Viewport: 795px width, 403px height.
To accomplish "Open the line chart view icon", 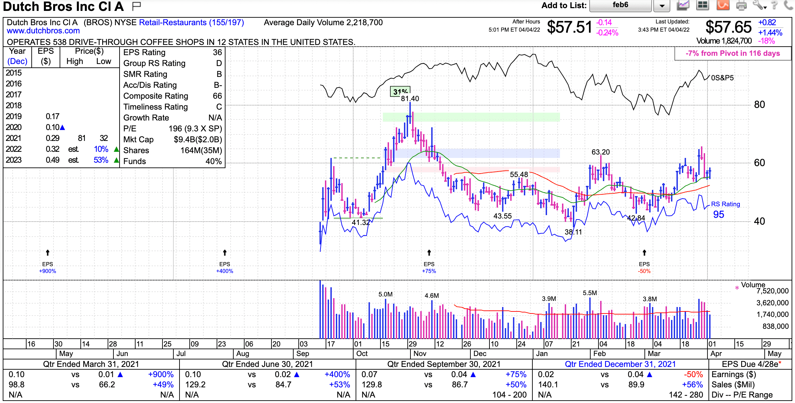I will click(x=683, y=5).
